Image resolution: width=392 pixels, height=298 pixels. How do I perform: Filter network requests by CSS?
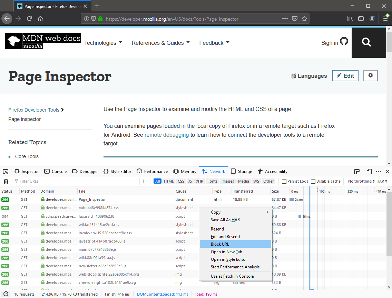181,182
